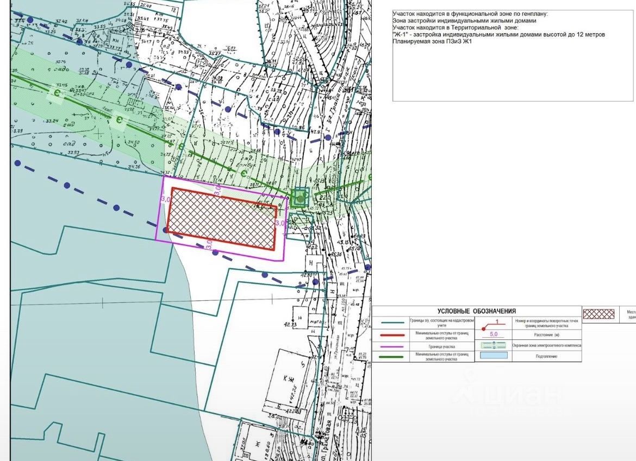The image size is (636, 461).
Task: Click the turning point number symbol in legend
Action: 494,325
